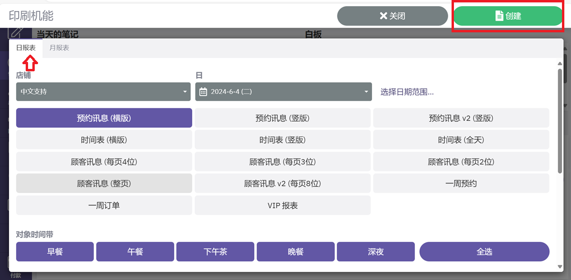Open the 店铺 中文支持 dropdown
The width and height of the screenshot is (571, 280).
tap(104, 92)
